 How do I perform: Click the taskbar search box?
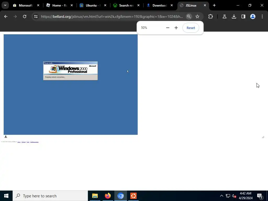(x=50, y=196)
